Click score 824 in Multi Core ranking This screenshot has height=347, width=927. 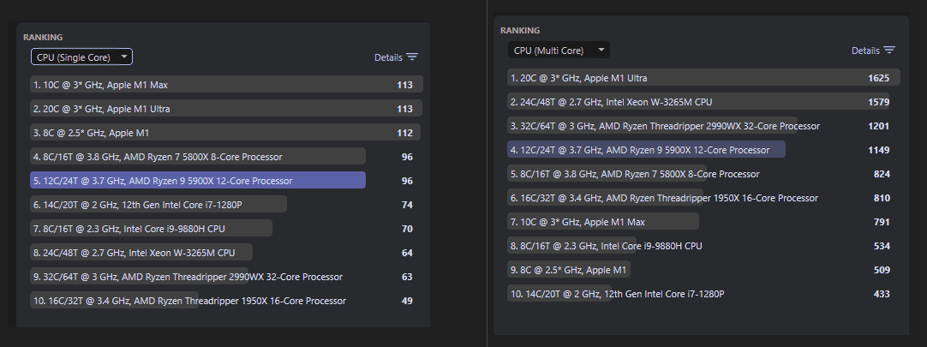(882, 174)
